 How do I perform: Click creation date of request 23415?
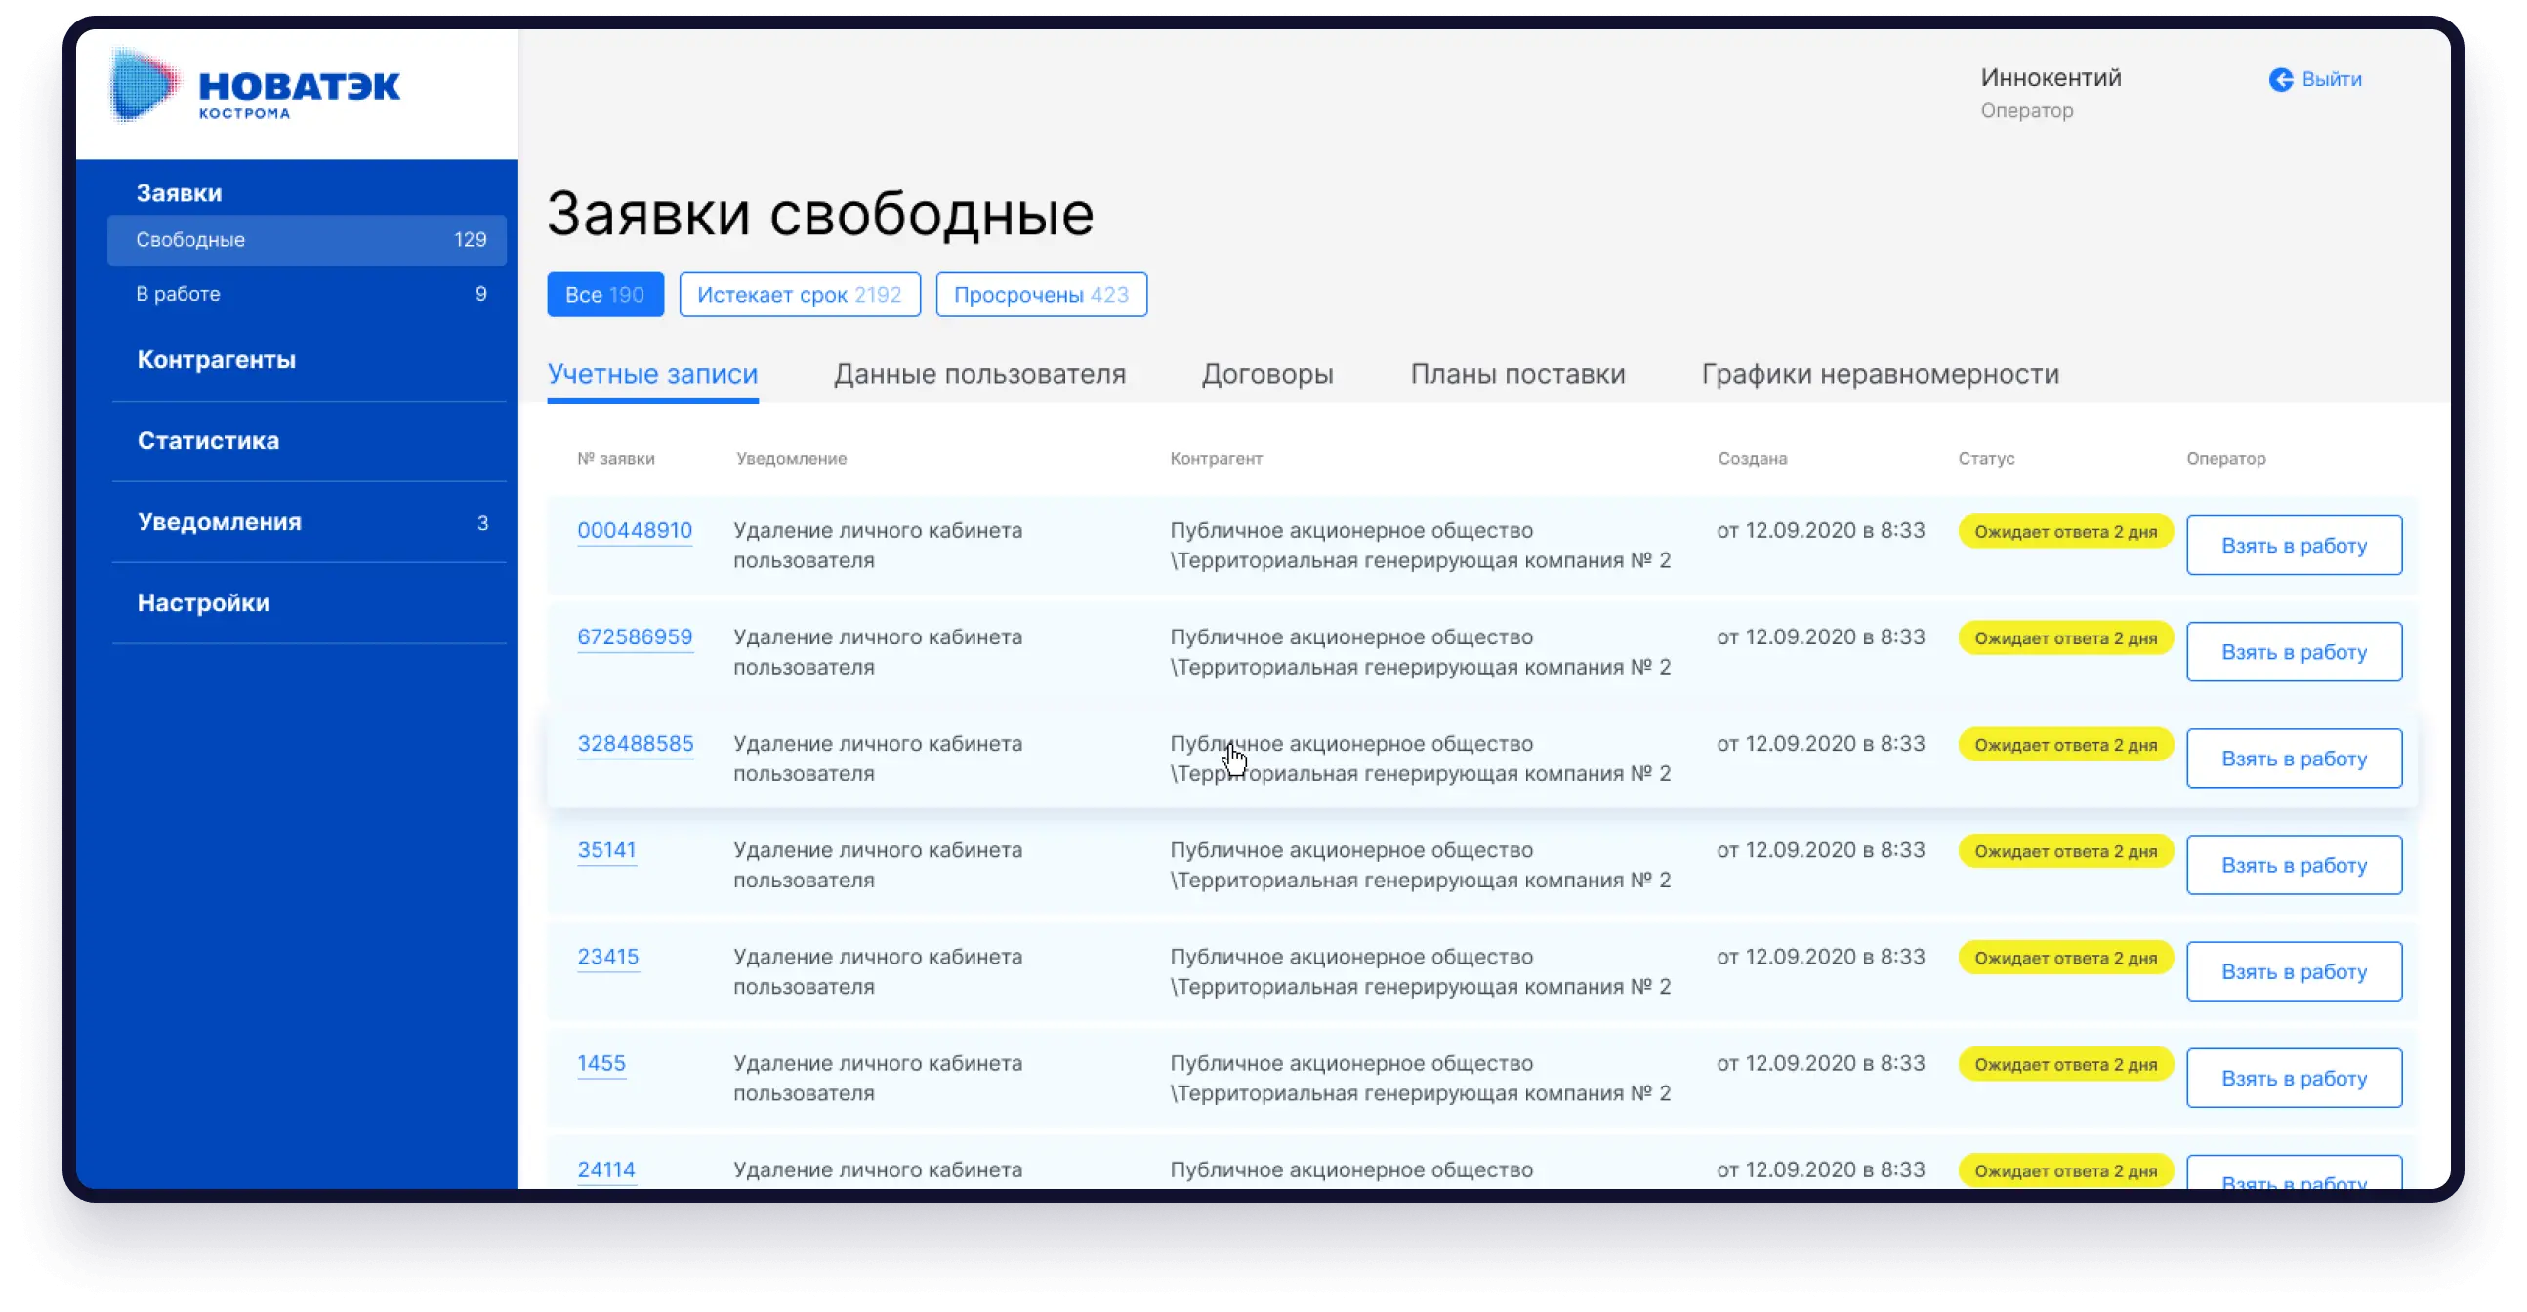[1820, 957]
